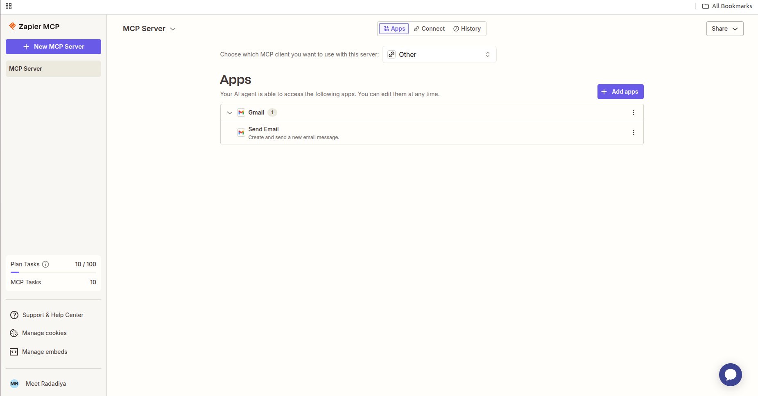Open the Send Email three-dot menu

point(634,133)
